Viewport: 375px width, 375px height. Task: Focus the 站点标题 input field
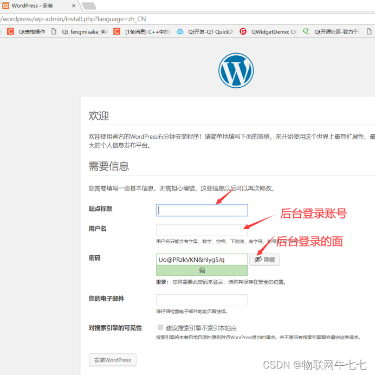[x=202, y=210]
